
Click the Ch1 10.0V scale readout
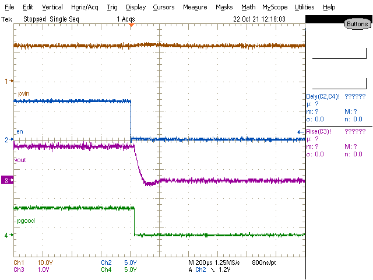tap(33, 262)
